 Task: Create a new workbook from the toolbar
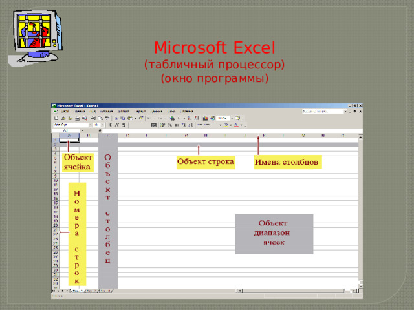(x=56, y=118)
